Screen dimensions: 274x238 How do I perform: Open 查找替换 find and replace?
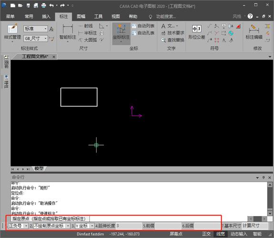(x=173, y=40)
